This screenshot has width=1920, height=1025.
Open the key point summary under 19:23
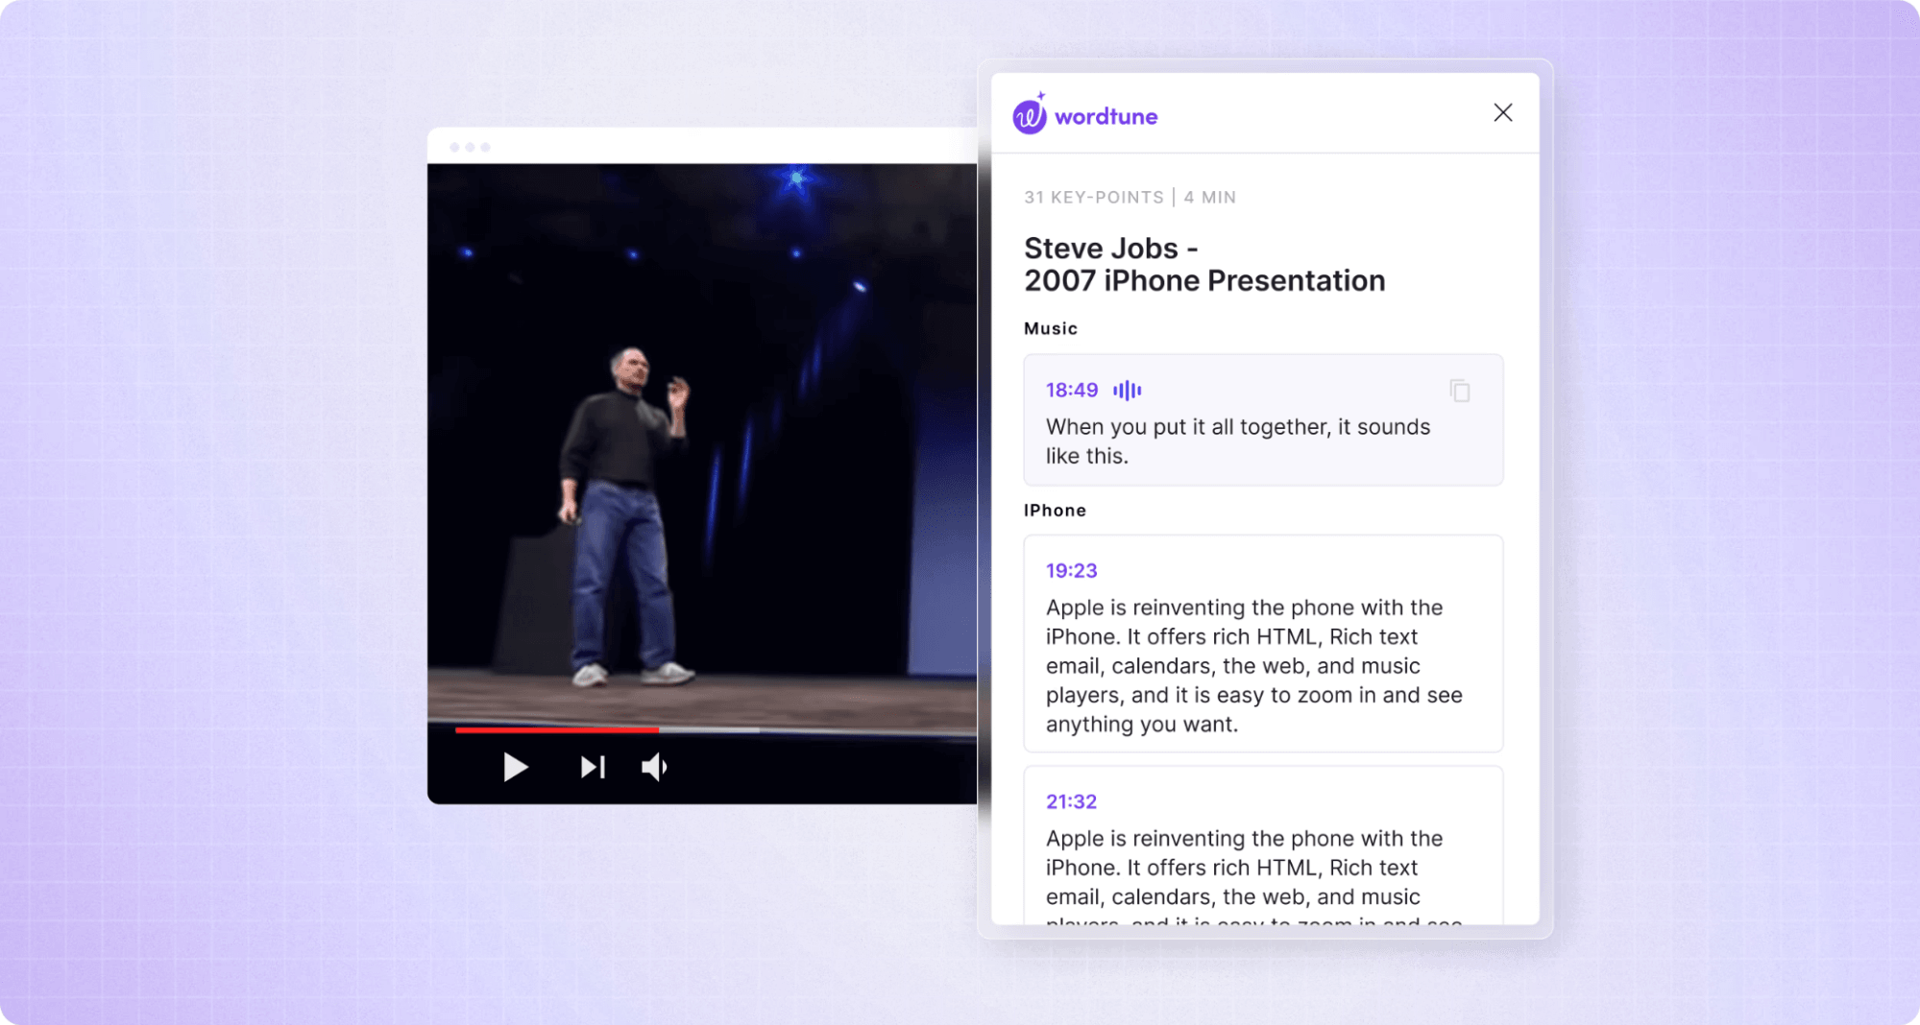tap(1253, 665)
